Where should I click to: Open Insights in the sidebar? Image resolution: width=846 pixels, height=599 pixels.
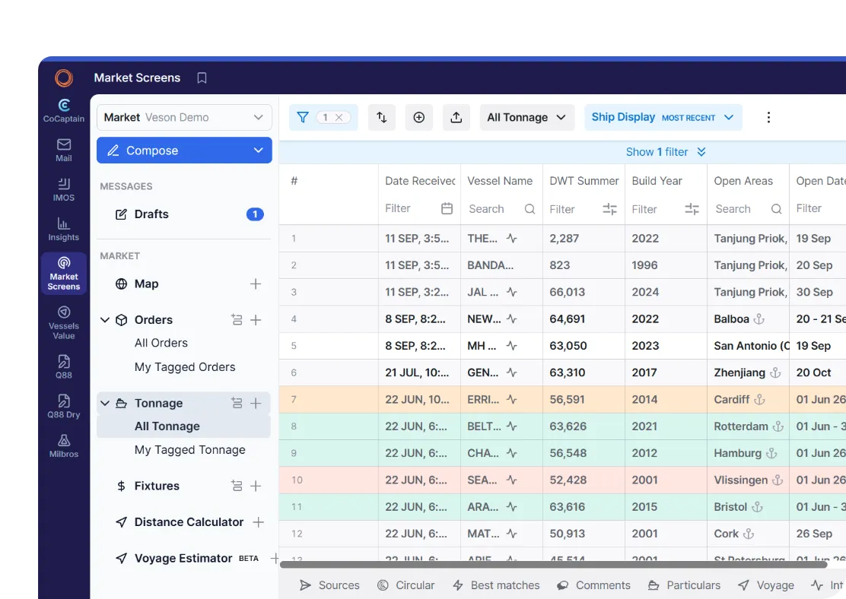point(64,229)
